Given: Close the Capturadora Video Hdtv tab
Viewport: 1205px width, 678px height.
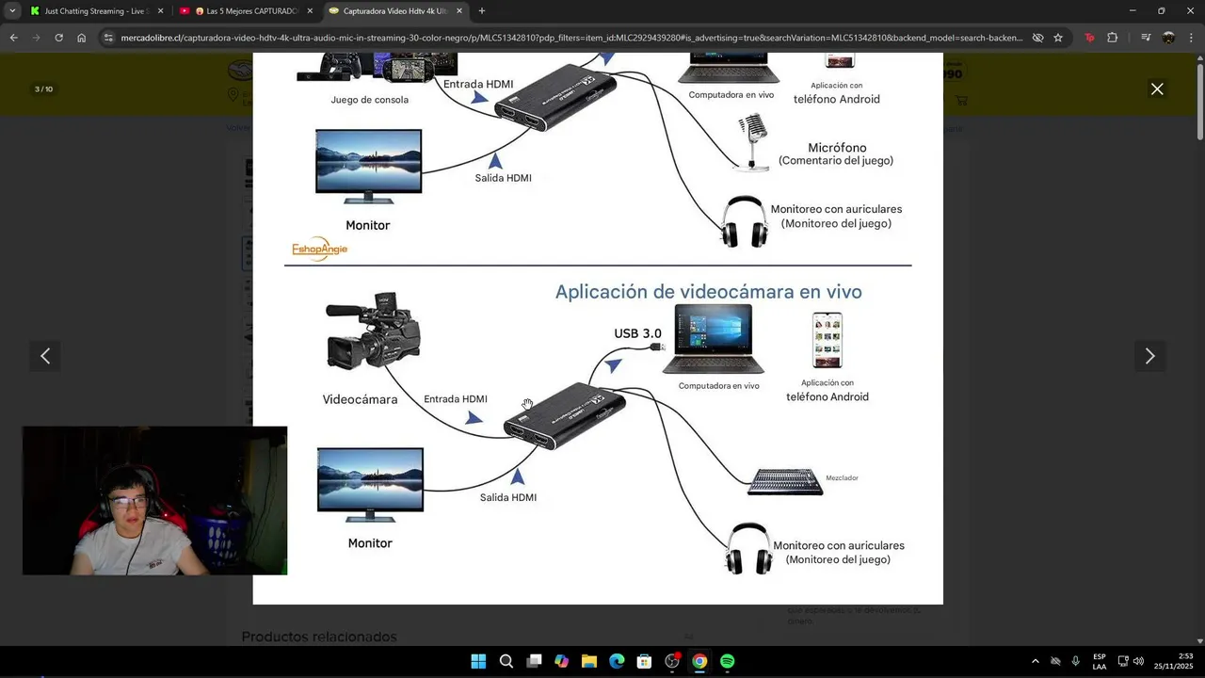Looking at the screenshot, I should pos(459,11).
